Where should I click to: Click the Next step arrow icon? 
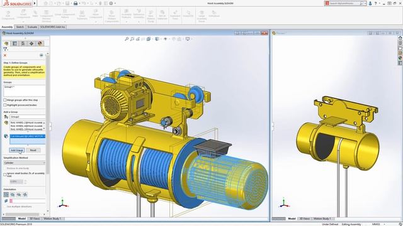point(42,55)
